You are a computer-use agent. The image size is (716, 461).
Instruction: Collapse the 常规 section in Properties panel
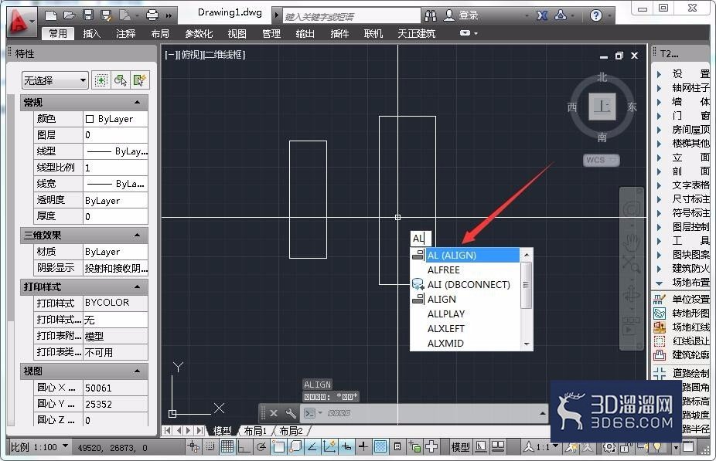[x=137, y=102]
